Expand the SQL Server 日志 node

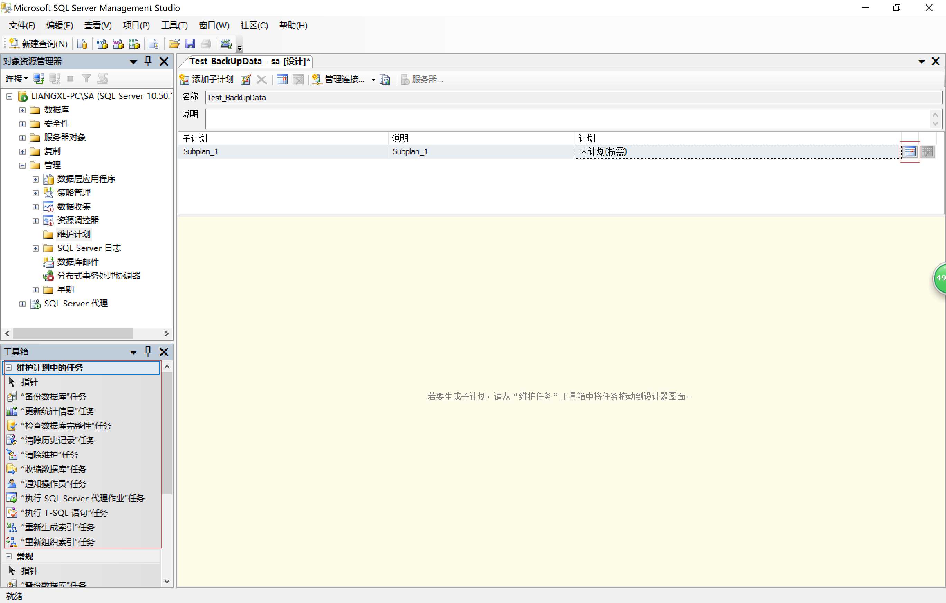(x=35, y=249)
